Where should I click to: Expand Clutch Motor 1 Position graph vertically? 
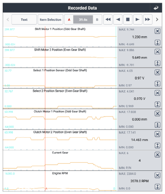pos(157,125)
